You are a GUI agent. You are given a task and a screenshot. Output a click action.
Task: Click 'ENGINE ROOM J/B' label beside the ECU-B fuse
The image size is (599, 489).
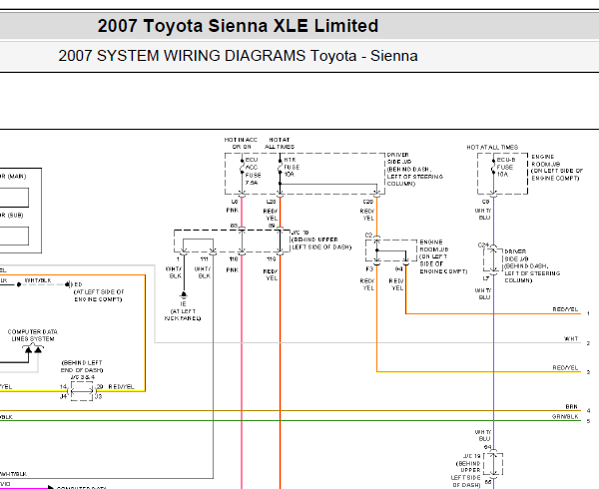(545, 161)
